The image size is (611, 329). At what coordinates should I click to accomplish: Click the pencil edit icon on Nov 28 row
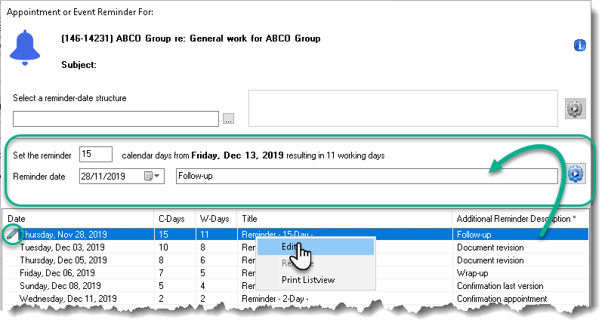[13, 235]
